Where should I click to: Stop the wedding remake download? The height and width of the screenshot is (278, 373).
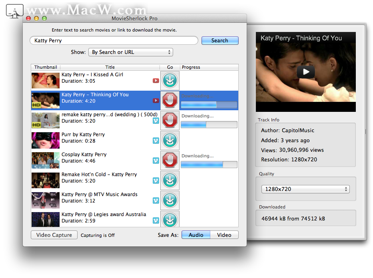170,120
